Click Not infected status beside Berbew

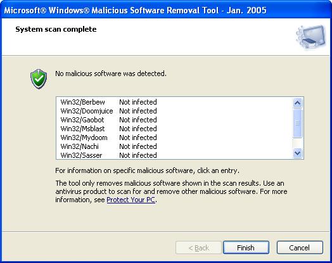click(x=138, y=102)
